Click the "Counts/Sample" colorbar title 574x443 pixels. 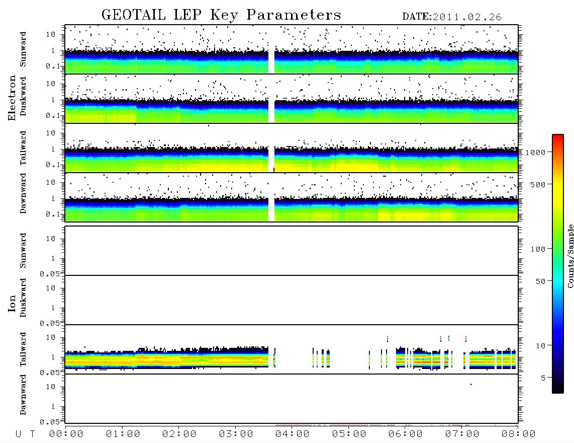click(x=570, y=256)
